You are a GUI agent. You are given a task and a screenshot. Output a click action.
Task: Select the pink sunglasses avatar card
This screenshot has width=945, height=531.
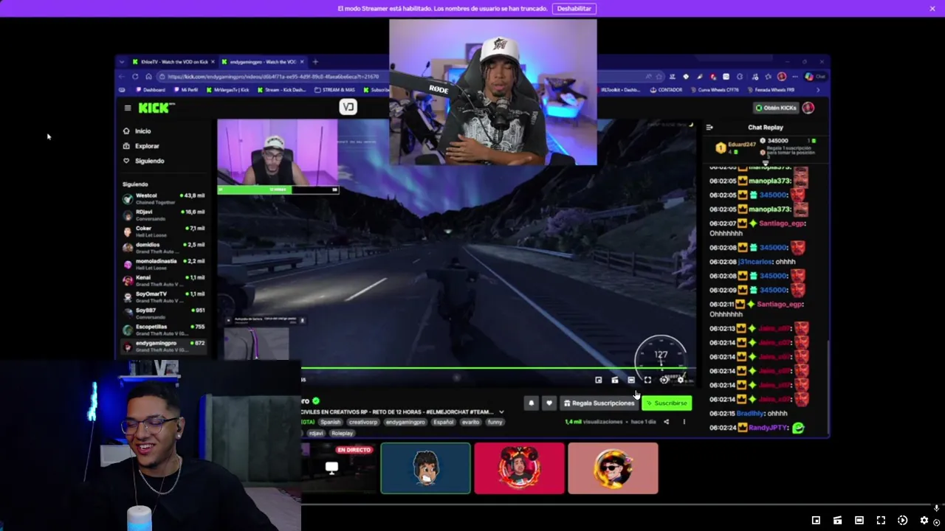[613, 468]
